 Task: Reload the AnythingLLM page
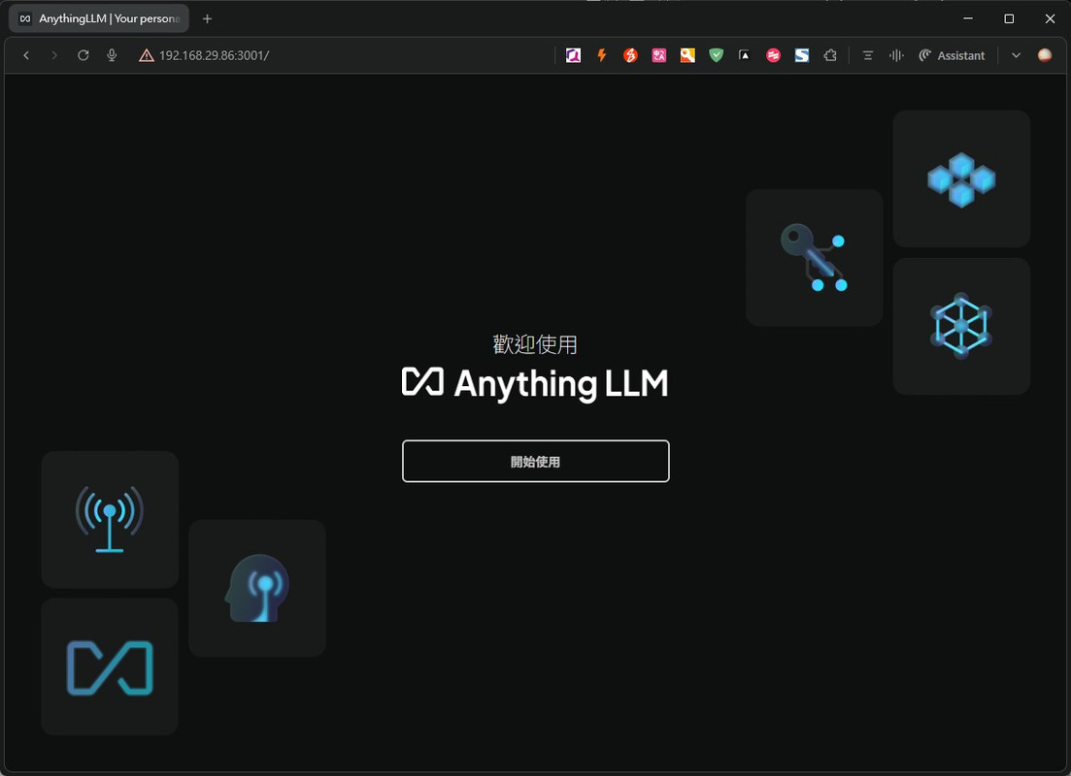pyautogui.click(x=84, y=55)
